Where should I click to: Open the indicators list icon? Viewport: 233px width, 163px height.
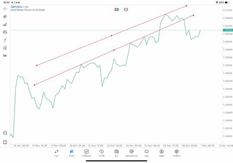coord(5,24)
